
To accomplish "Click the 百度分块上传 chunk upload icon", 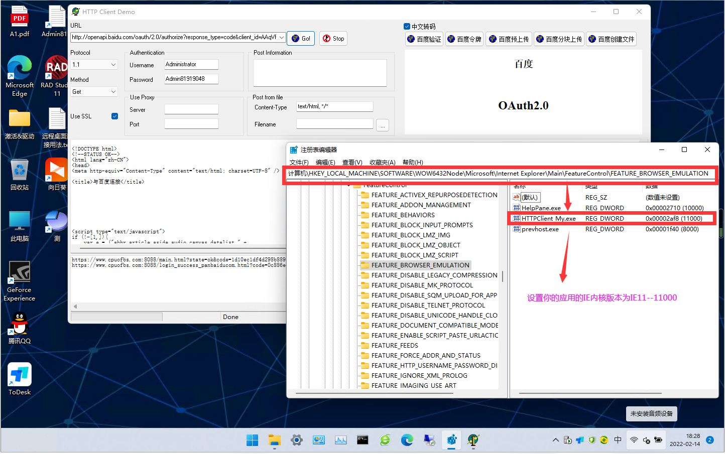I will pyautogui.click(x=558, y=39).
